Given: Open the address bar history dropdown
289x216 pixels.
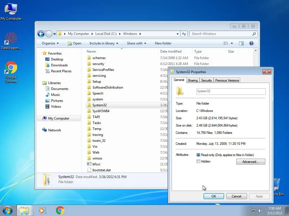Looking at the screenshot, I should click(x=178, y=34).
